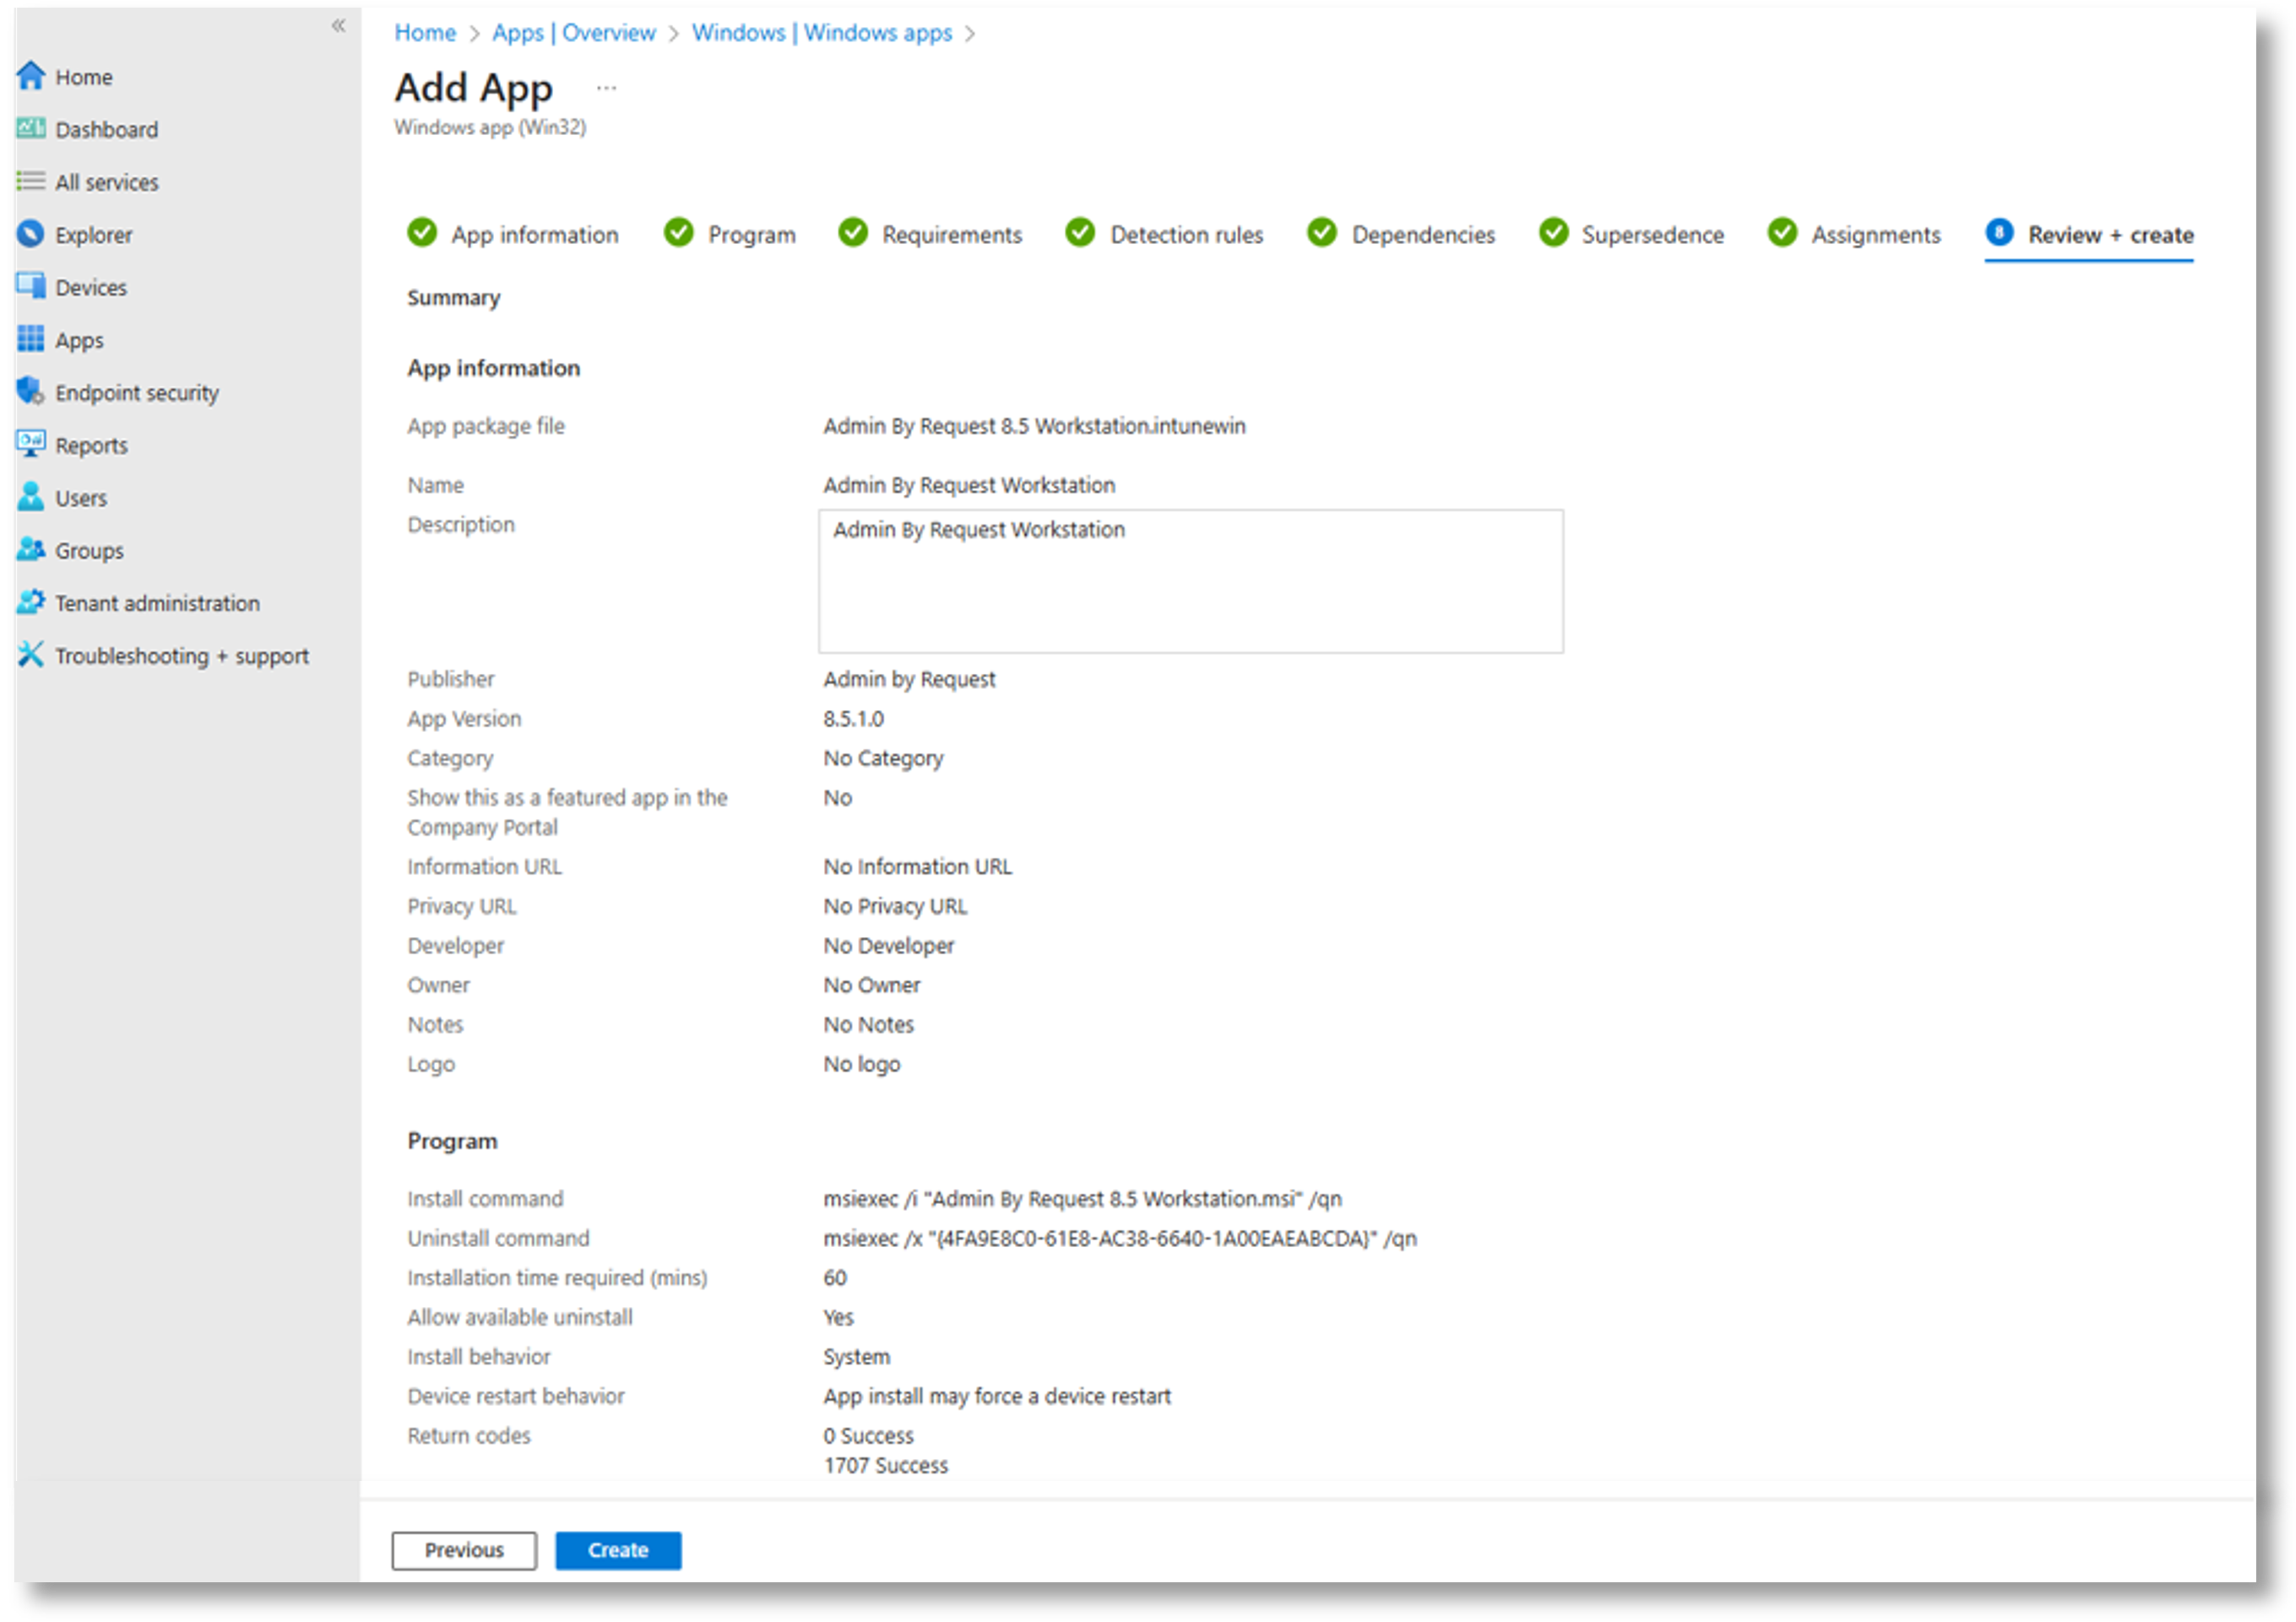Click the Groups people icon
Viewport: 2296px width, 1622px height.
point(31,549)
